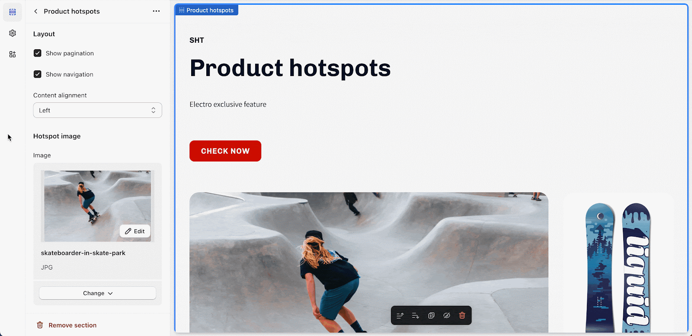
Task: Click the red CHECK NOW button
Action: (225, 151)
